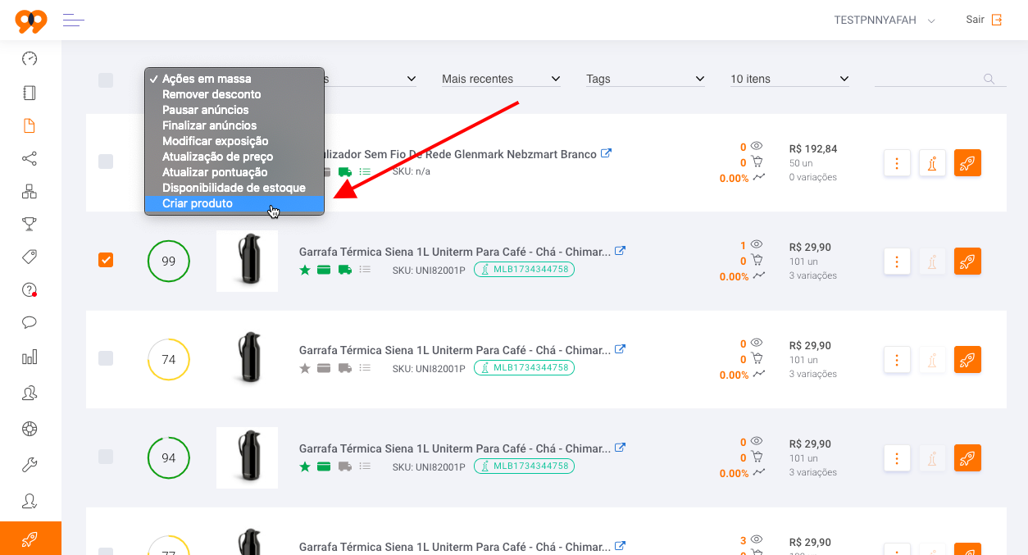The width and height of the screenshot is (1028, 555).
Task: Open the Tags filter dropdown
Action: tap(645, 79)
